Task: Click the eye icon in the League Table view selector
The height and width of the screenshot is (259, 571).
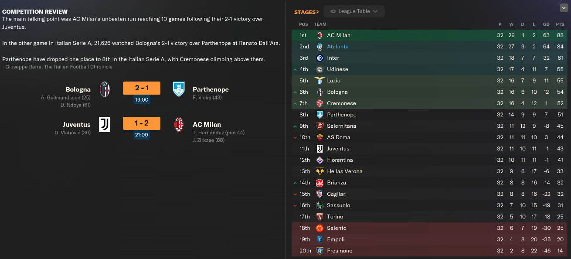Action: click(333, 11)
